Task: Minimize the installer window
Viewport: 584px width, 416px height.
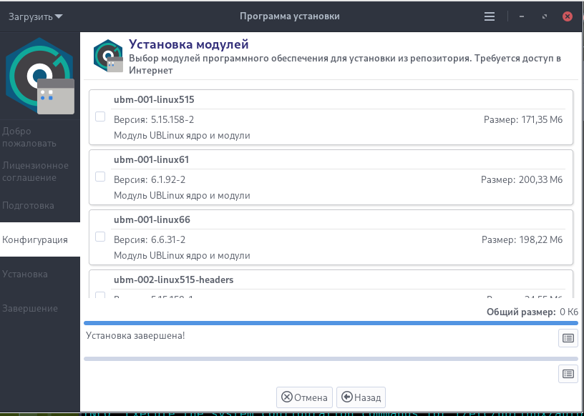Action: click(x=522, y=16)
